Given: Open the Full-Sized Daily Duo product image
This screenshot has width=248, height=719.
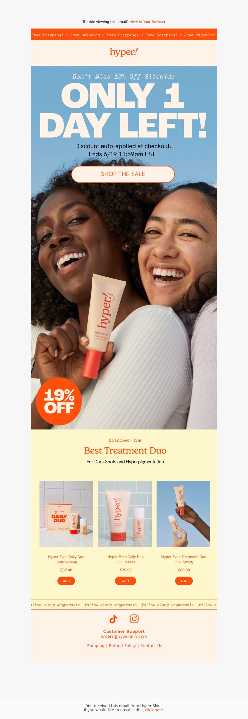Looking at the screenshot, I should 125,514.
